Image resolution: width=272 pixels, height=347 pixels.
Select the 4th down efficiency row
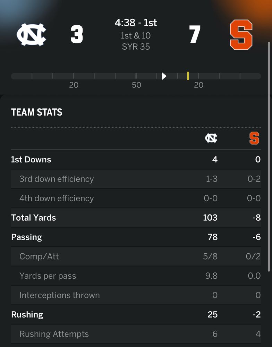click(136, 198)
